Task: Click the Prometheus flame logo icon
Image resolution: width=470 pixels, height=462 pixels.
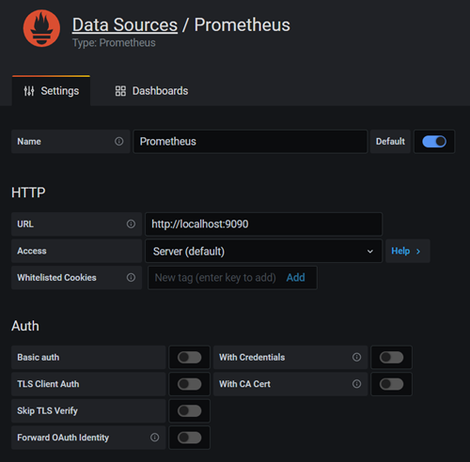Action: (41, 28)
